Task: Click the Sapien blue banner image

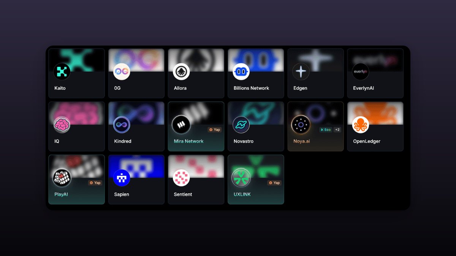Action: [136, 166]
